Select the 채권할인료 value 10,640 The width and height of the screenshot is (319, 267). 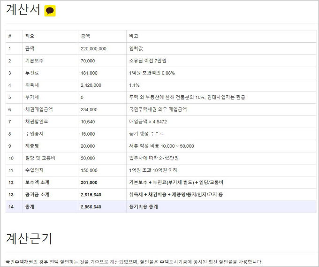pos(88,122)
